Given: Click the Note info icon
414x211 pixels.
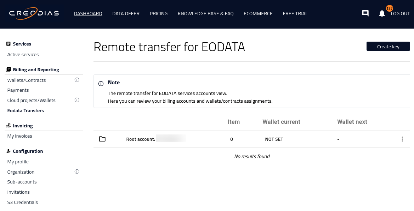Looking at the screenshot, I should (101, 84).
